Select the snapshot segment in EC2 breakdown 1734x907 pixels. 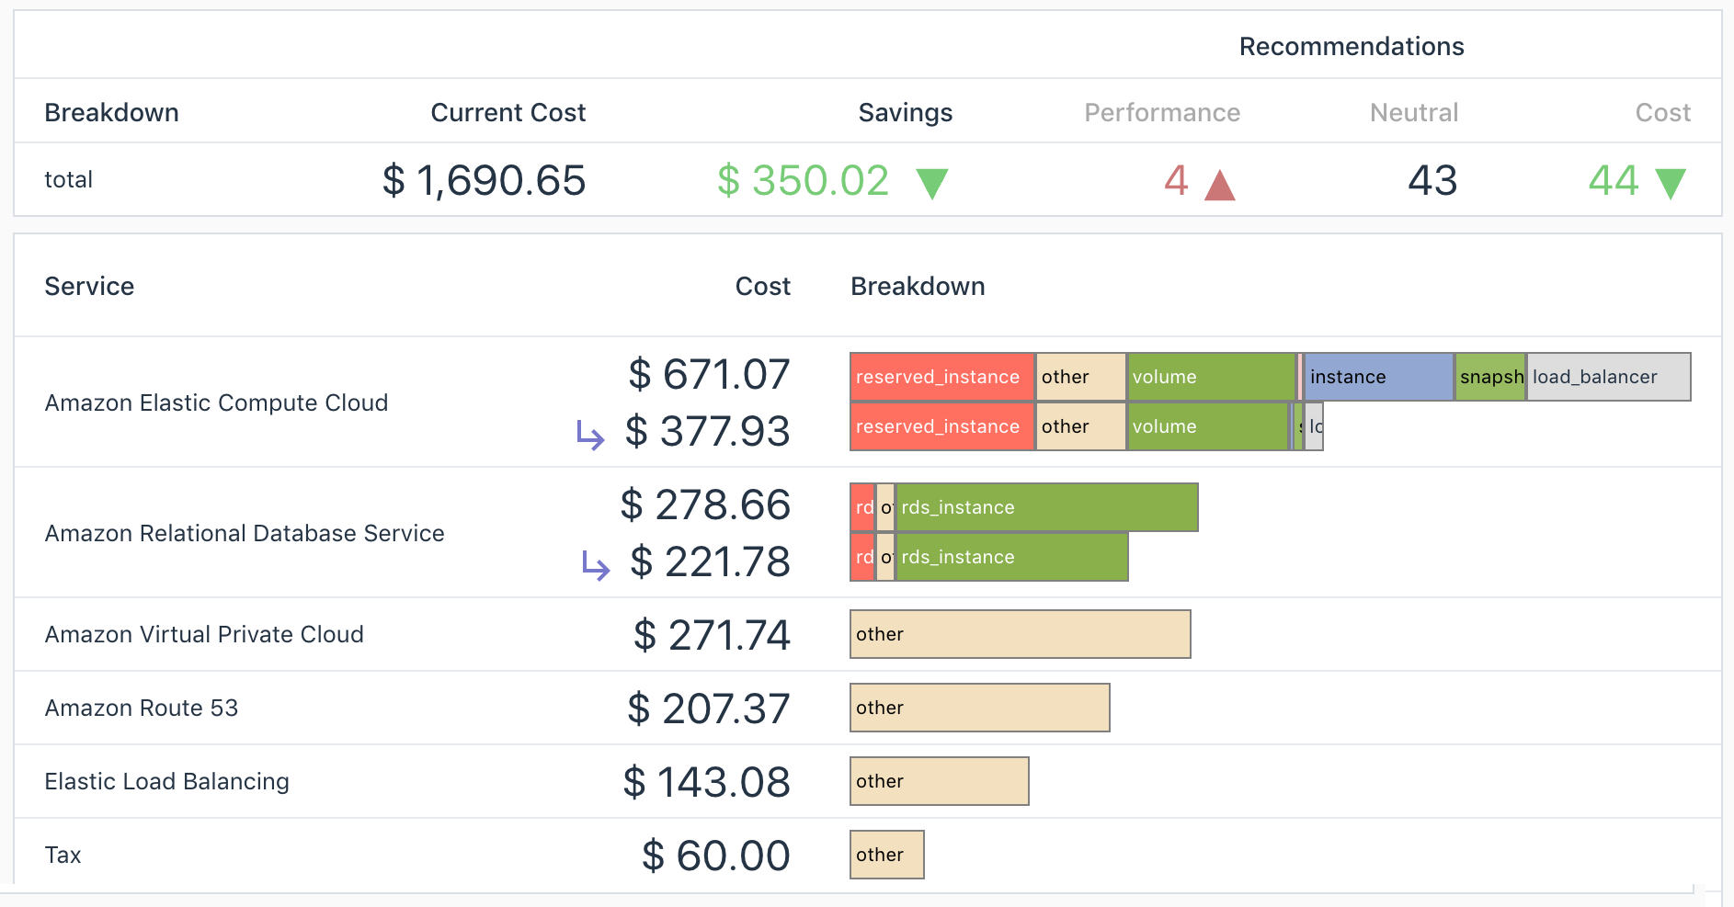pos(1489,377)
